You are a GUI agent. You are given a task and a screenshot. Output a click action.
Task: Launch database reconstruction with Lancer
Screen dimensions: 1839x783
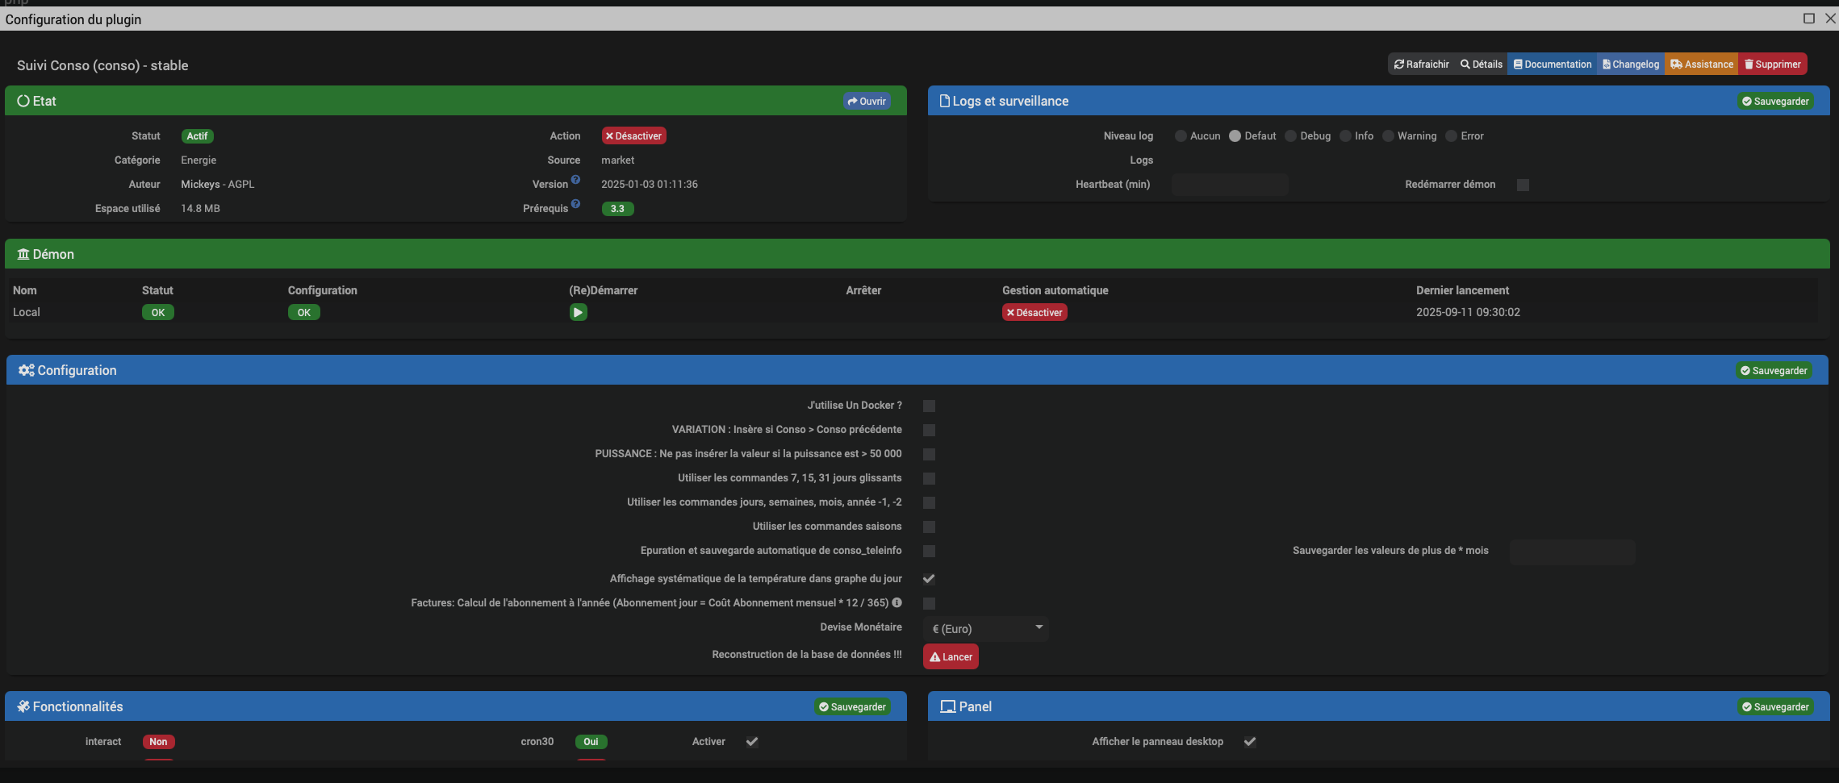point(951,656)
